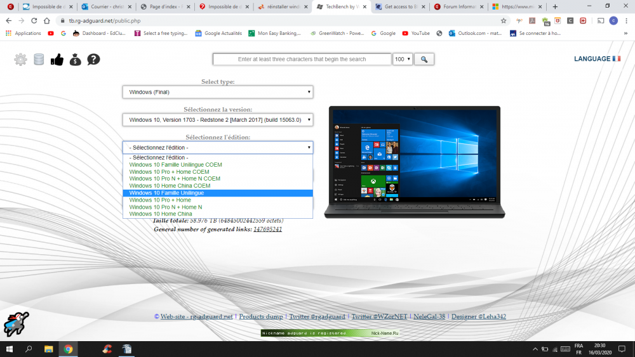Click the browser reload button
The width and height of the screenshot is (635, 357).
pyautogui.click(x=34, y=20)
